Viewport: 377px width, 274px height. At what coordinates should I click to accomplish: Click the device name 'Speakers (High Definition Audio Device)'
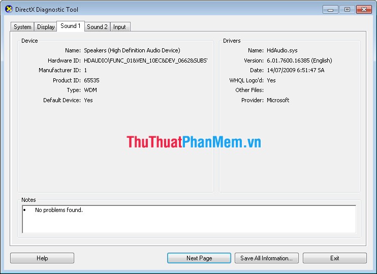click(x=132, y=50)
